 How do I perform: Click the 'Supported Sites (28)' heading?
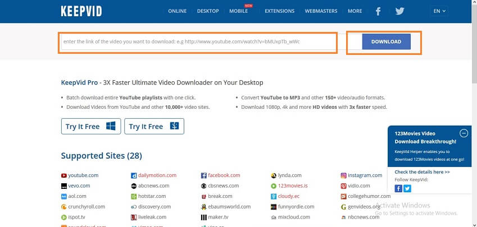pos(101,156)
